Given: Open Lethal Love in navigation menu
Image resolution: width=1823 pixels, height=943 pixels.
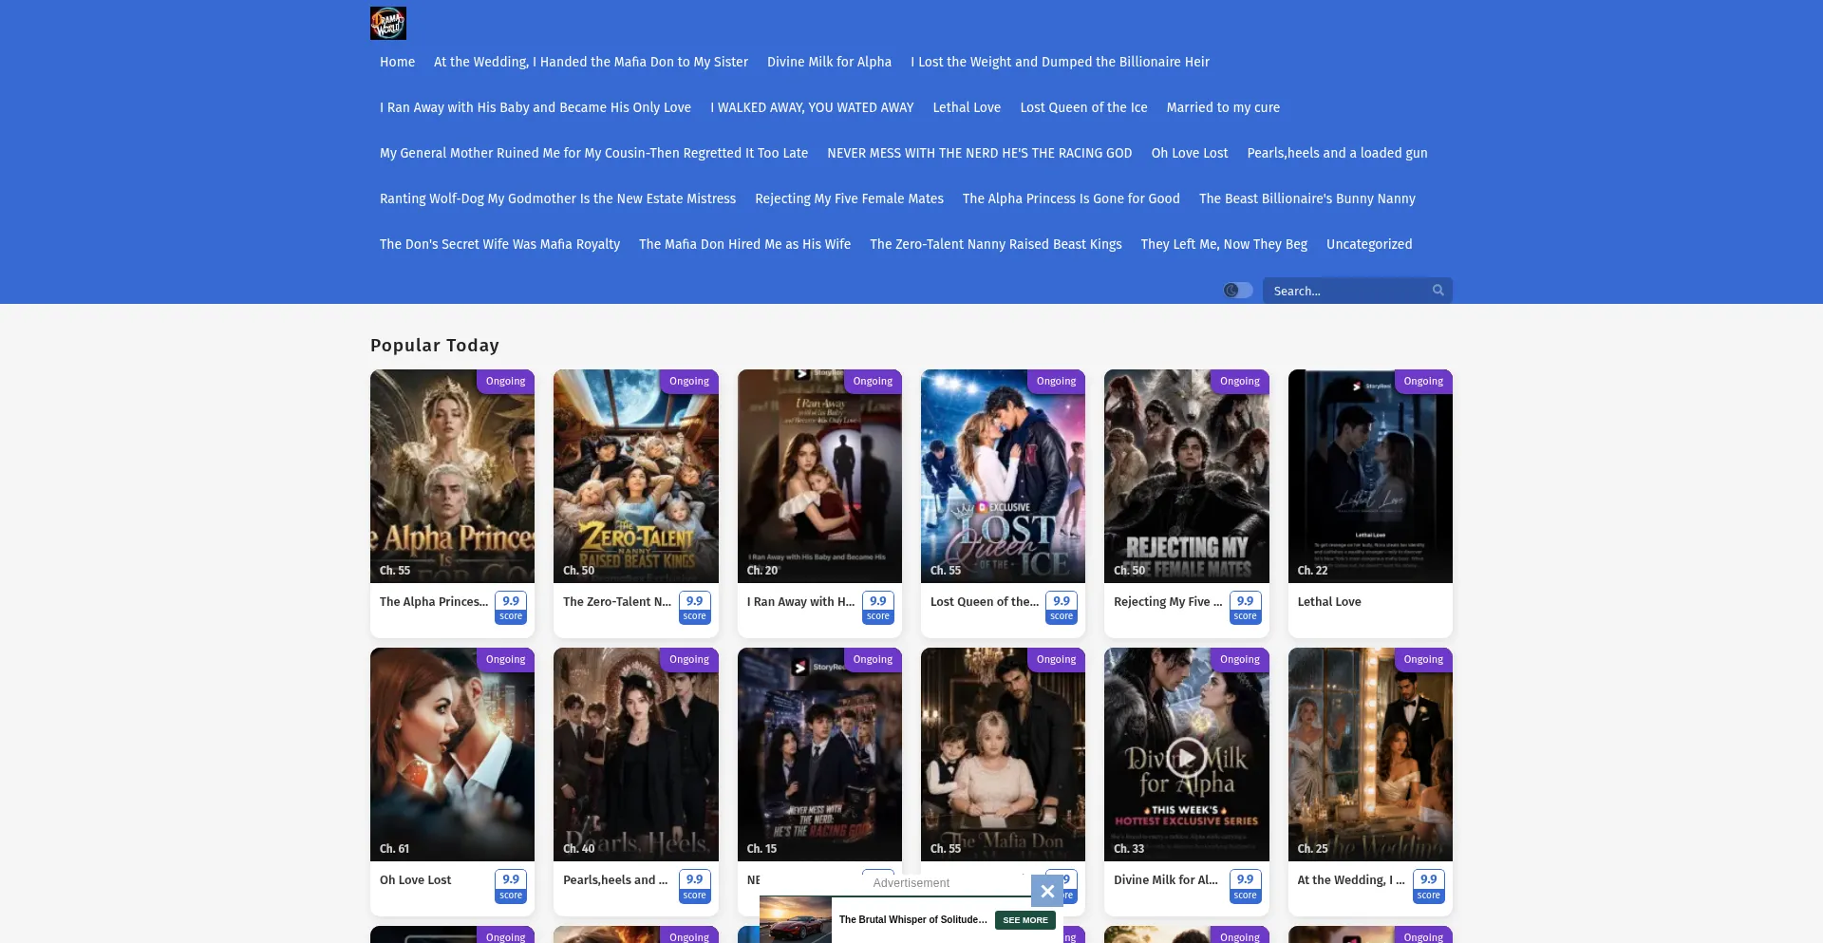Looking at the screenshot, I should pyautogui.click(x=967, y=107).
